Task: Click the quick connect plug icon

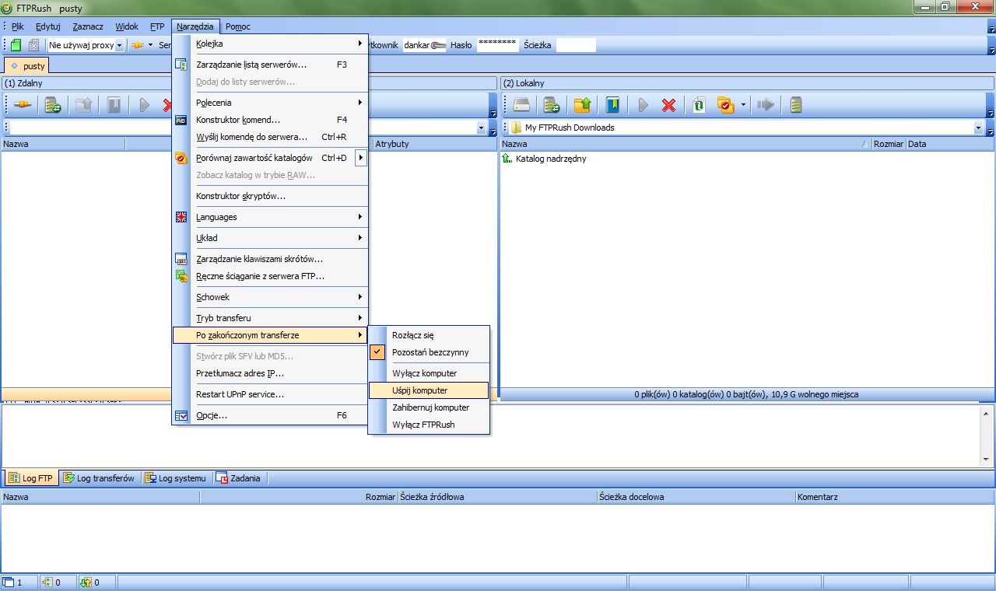Action: pyautogui.click(x=139, y=45)
